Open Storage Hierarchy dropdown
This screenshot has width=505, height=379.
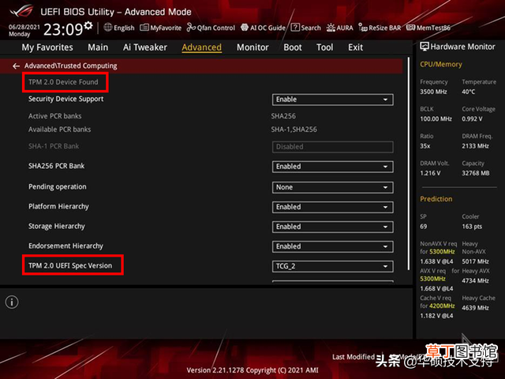(x=333, y=227)
